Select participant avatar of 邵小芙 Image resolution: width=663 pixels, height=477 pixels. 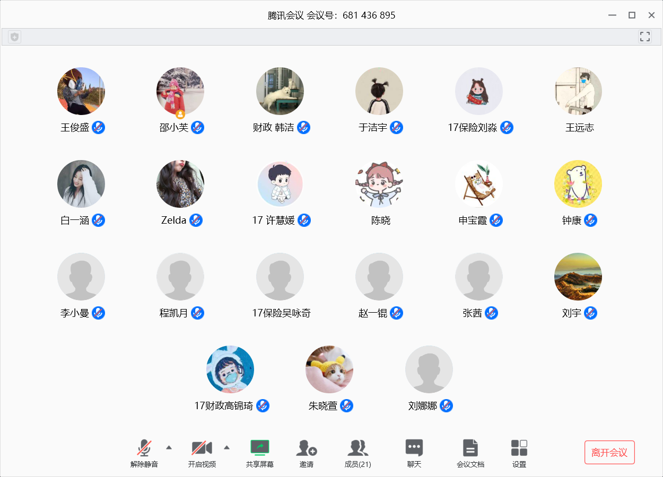[x=180, y=91]
